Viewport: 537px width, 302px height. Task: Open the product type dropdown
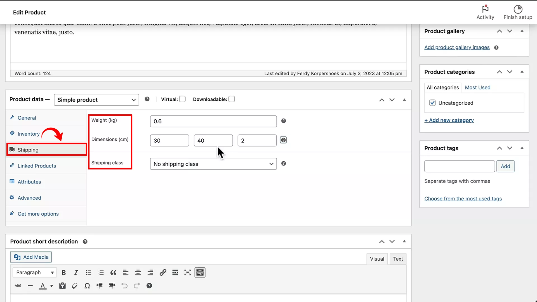point(96,100)
